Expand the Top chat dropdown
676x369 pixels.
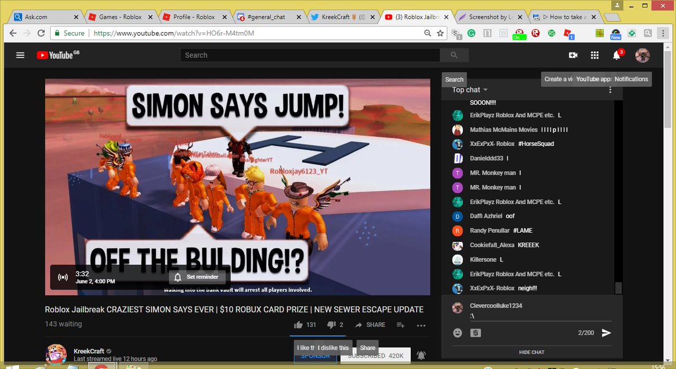coord(470,90)
